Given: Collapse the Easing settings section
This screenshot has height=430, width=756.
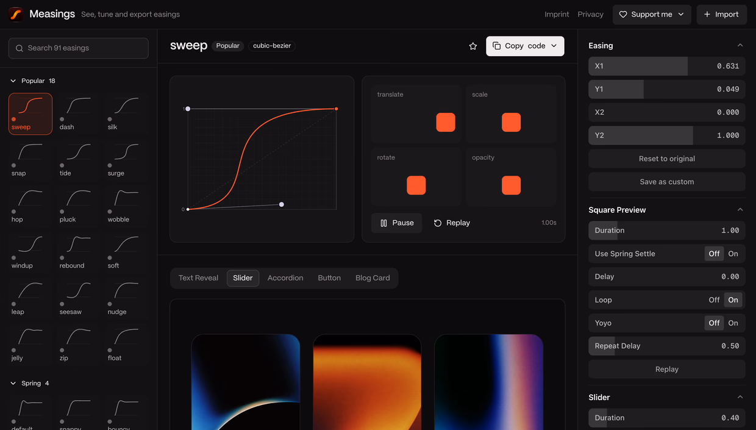Looking at the screenshot, I should pos(740,46).
